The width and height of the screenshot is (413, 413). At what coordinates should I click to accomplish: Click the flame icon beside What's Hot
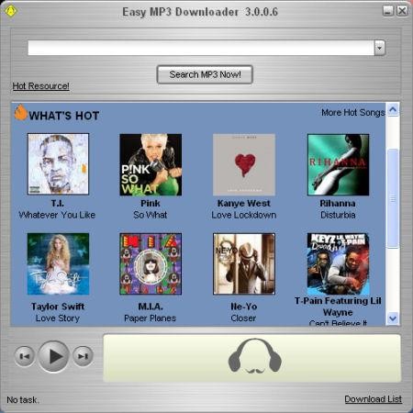(20, 112)
